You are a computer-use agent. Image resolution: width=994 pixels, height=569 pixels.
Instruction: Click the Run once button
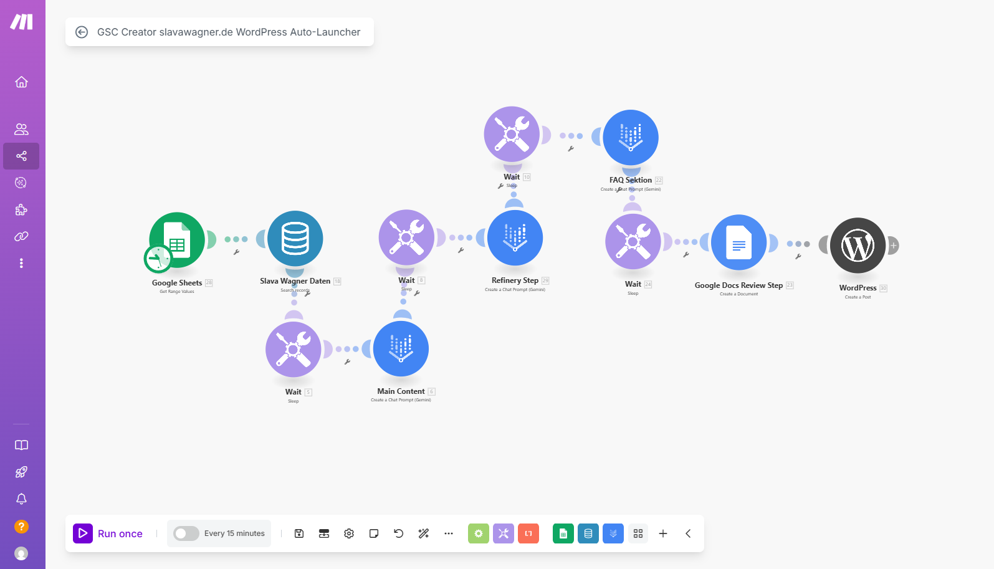108,533
